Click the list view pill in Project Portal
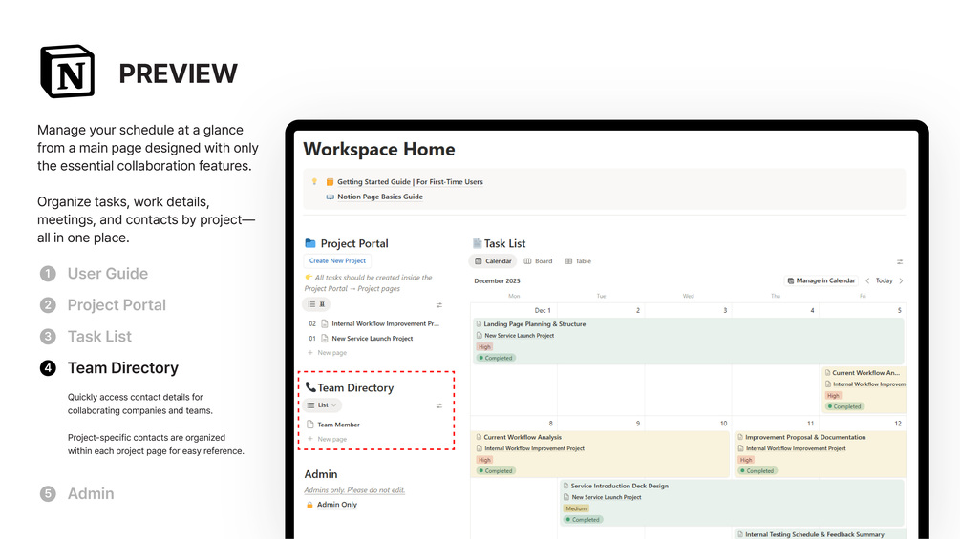 point(316,303)
